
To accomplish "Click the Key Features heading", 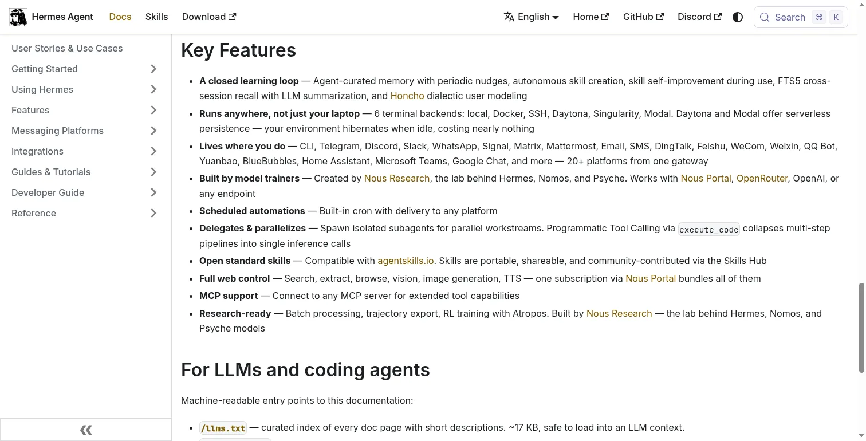I will tap(238, 50).
